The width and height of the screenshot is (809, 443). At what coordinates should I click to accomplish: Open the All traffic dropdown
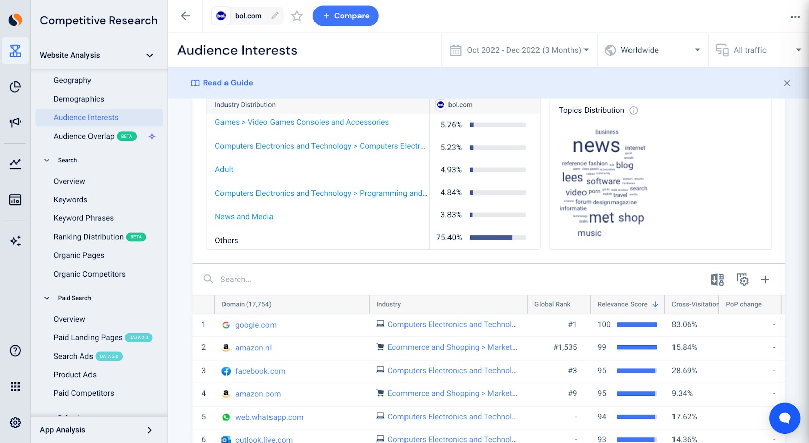pos(758,50)
